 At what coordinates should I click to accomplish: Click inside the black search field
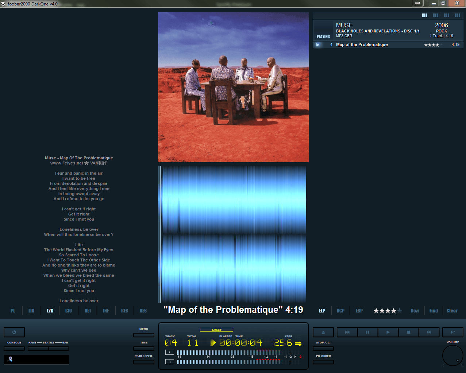(x=36, y=360)
